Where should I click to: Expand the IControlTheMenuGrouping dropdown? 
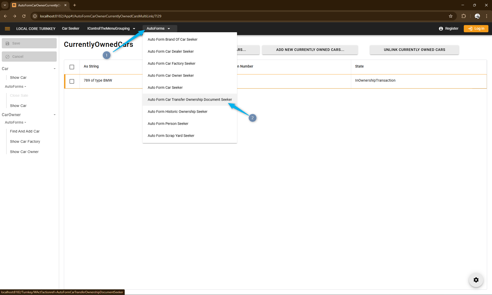coord(111,29)
